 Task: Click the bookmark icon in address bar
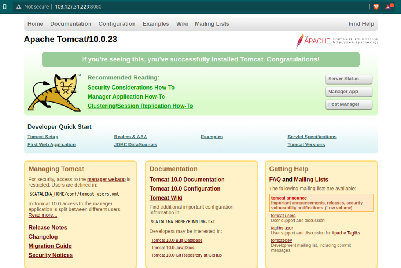pos(5,7)
